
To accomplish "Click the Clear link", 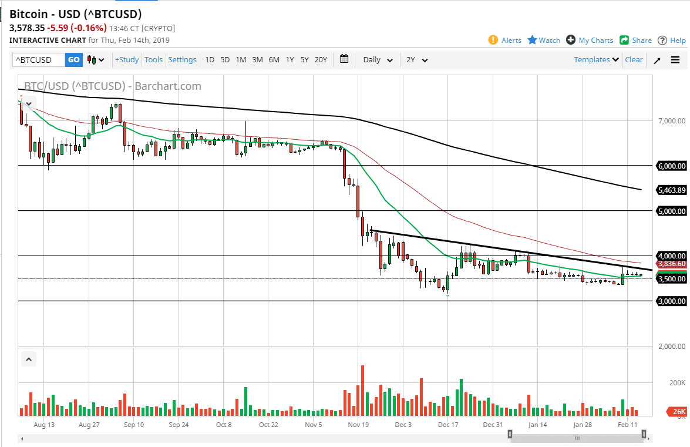I will [x=634, y=60].
